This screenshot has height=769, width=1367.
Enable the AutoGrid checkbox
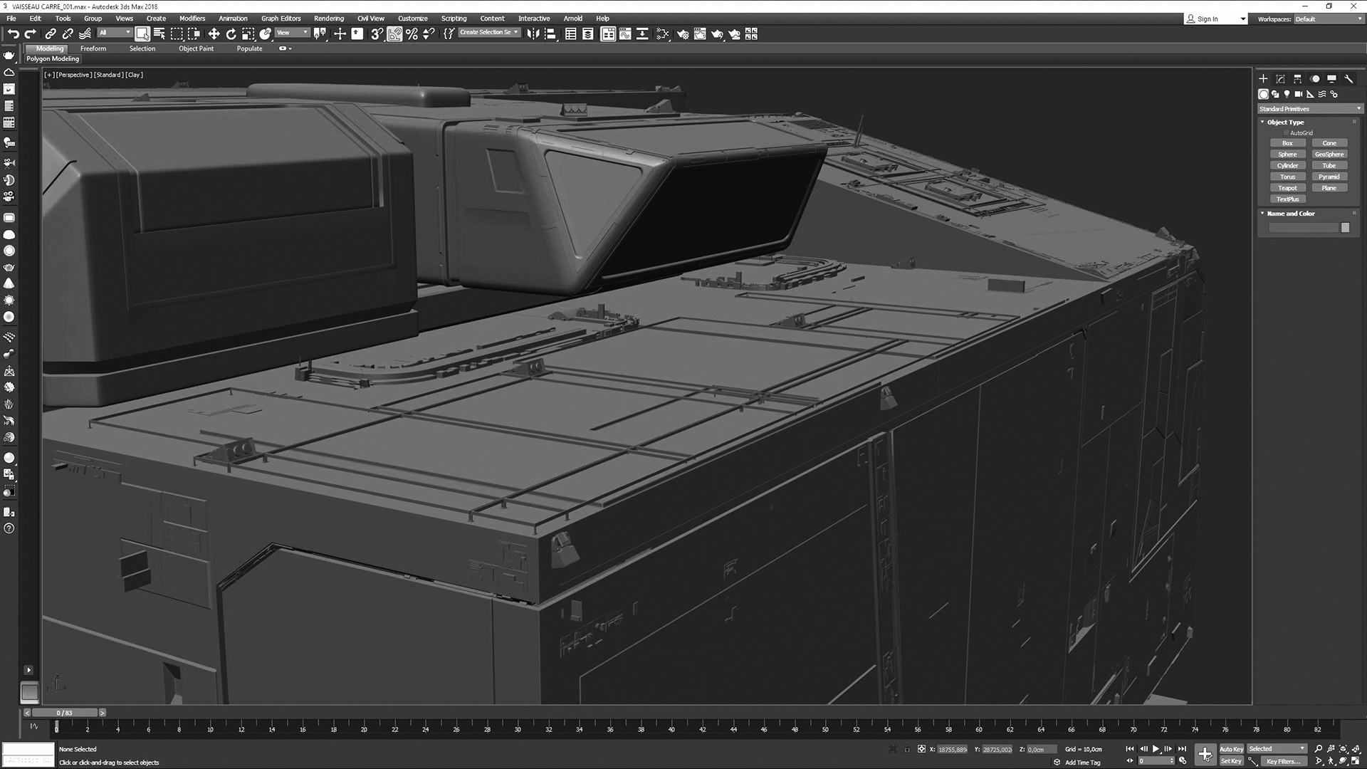(1287, 133)
